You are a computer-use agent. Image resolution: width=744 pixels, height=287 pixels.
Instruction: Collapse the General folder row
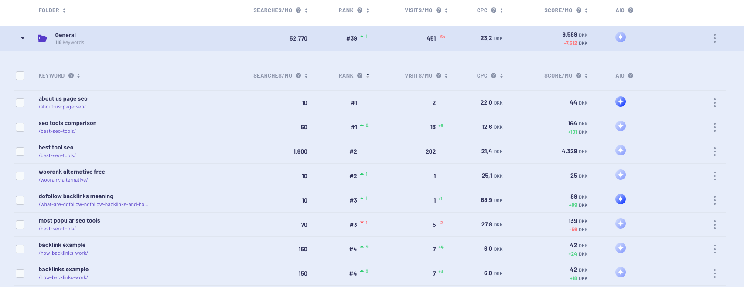point(23,38)
